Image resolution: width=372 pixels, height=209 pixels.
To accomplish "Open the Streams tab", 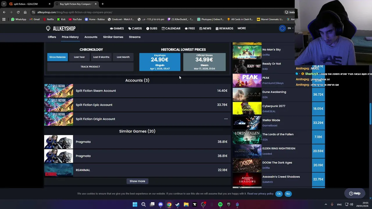I will [135, 37].
